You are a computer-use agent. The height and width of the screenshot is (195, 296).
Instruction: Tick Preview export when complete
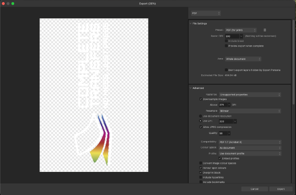pos(226,46)
